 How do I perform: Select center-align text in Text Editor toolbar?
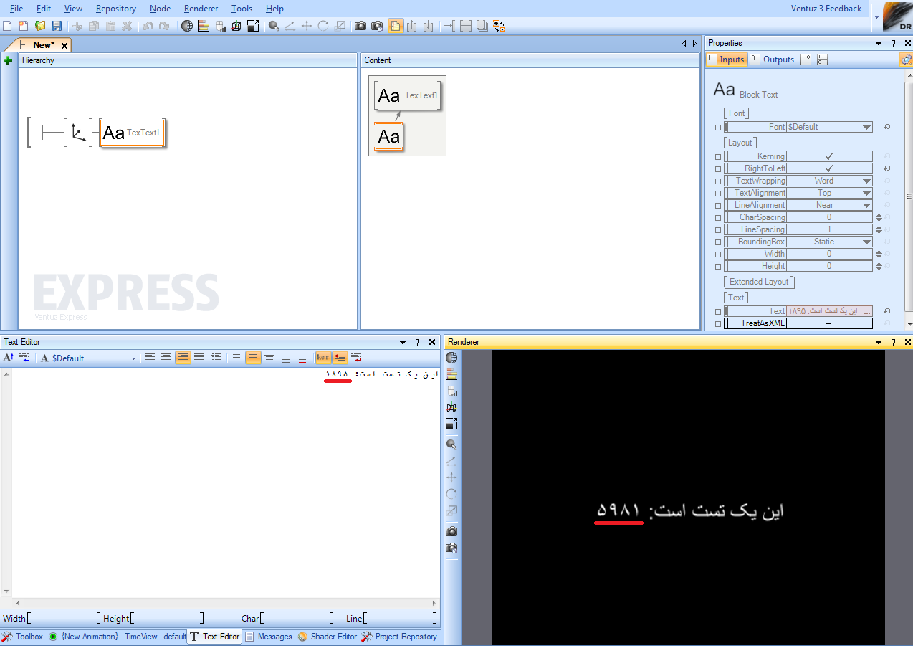coord(166,358)
